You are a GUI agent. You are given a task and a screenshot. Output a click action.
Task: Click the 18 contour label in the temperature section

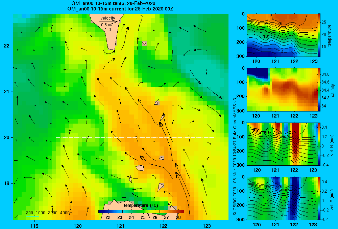tap(266, 36)
